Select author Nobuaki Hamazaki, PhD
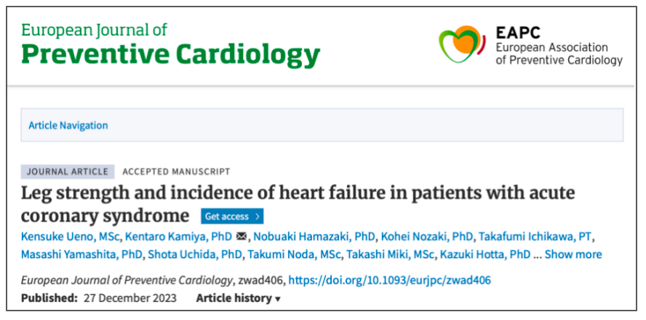646x320 pixels. tap(314, 236)
